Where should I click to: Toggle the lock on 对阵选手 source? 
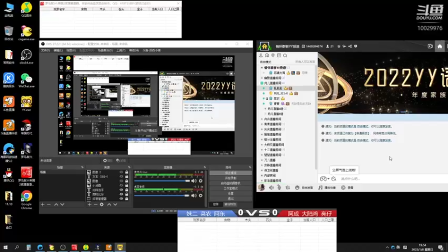(127, 190)
